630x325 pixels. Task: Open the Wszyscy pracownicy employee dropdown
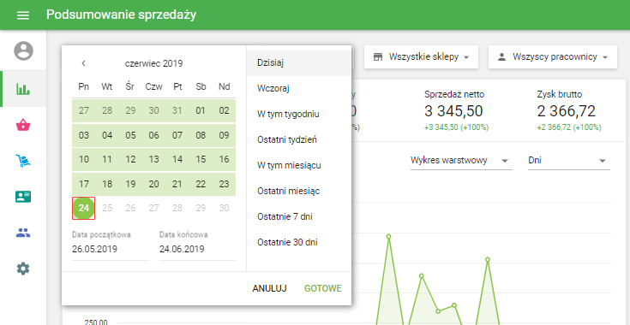(553, 57)
